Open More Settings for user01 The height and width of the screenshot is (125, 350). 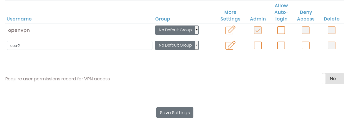pyautogui.click(x=230, y=45)
